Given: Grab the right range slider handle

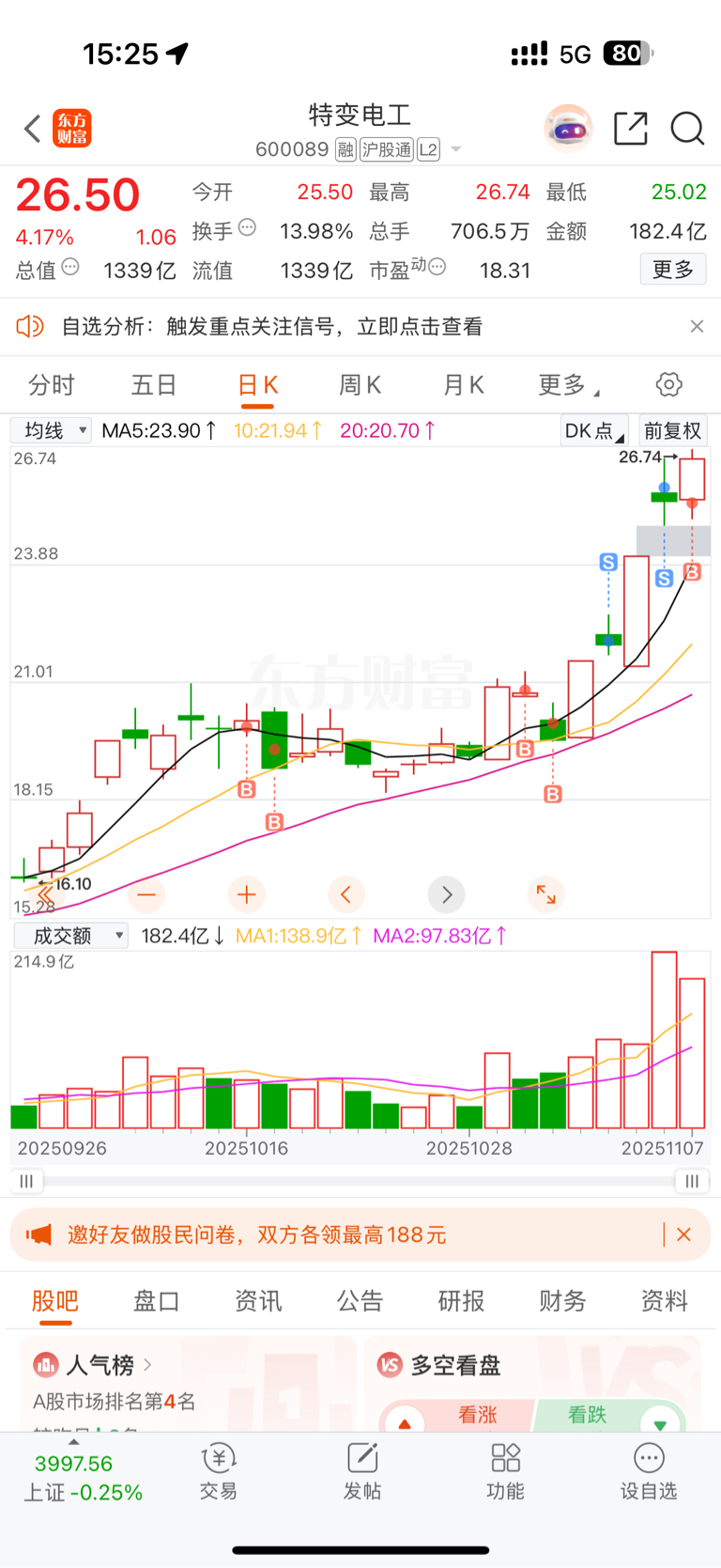Looking at the screenshot, I should click(x=692, y=1181).
